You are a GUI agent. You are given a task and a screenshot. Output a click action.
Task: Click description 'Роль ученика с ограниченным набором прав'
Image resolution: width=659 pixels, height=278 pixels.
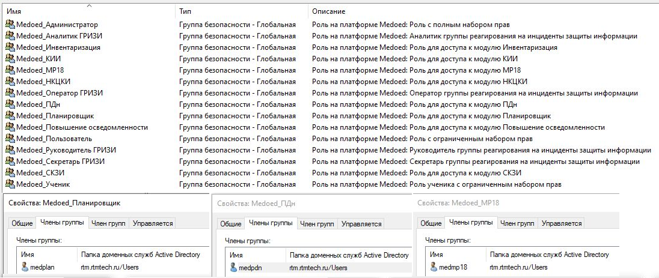click(x=485, y=184)
